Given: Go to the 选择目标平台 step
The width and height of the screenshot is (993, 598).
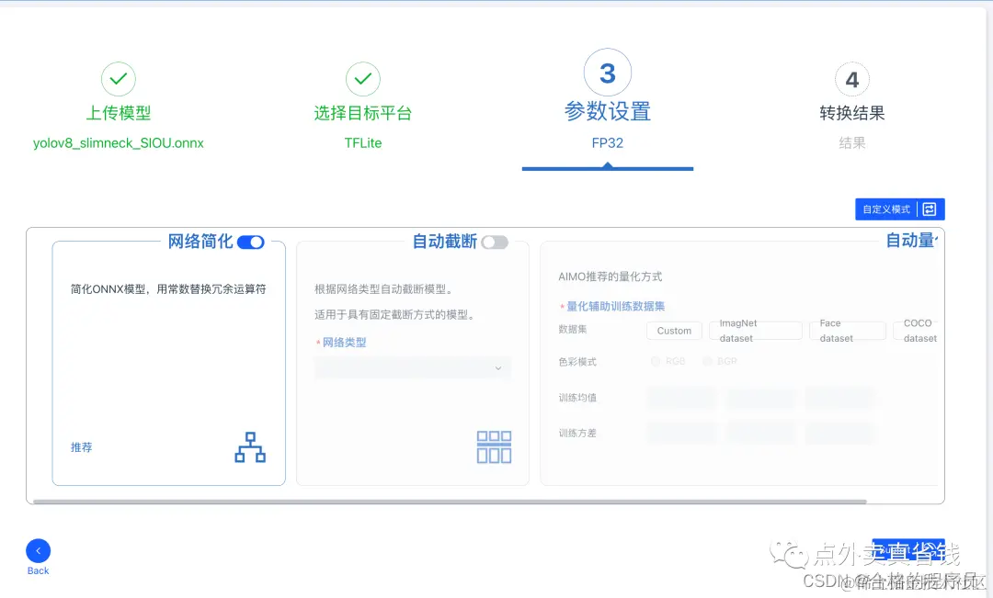Looking at the screenshot, I should coord(363,113).
